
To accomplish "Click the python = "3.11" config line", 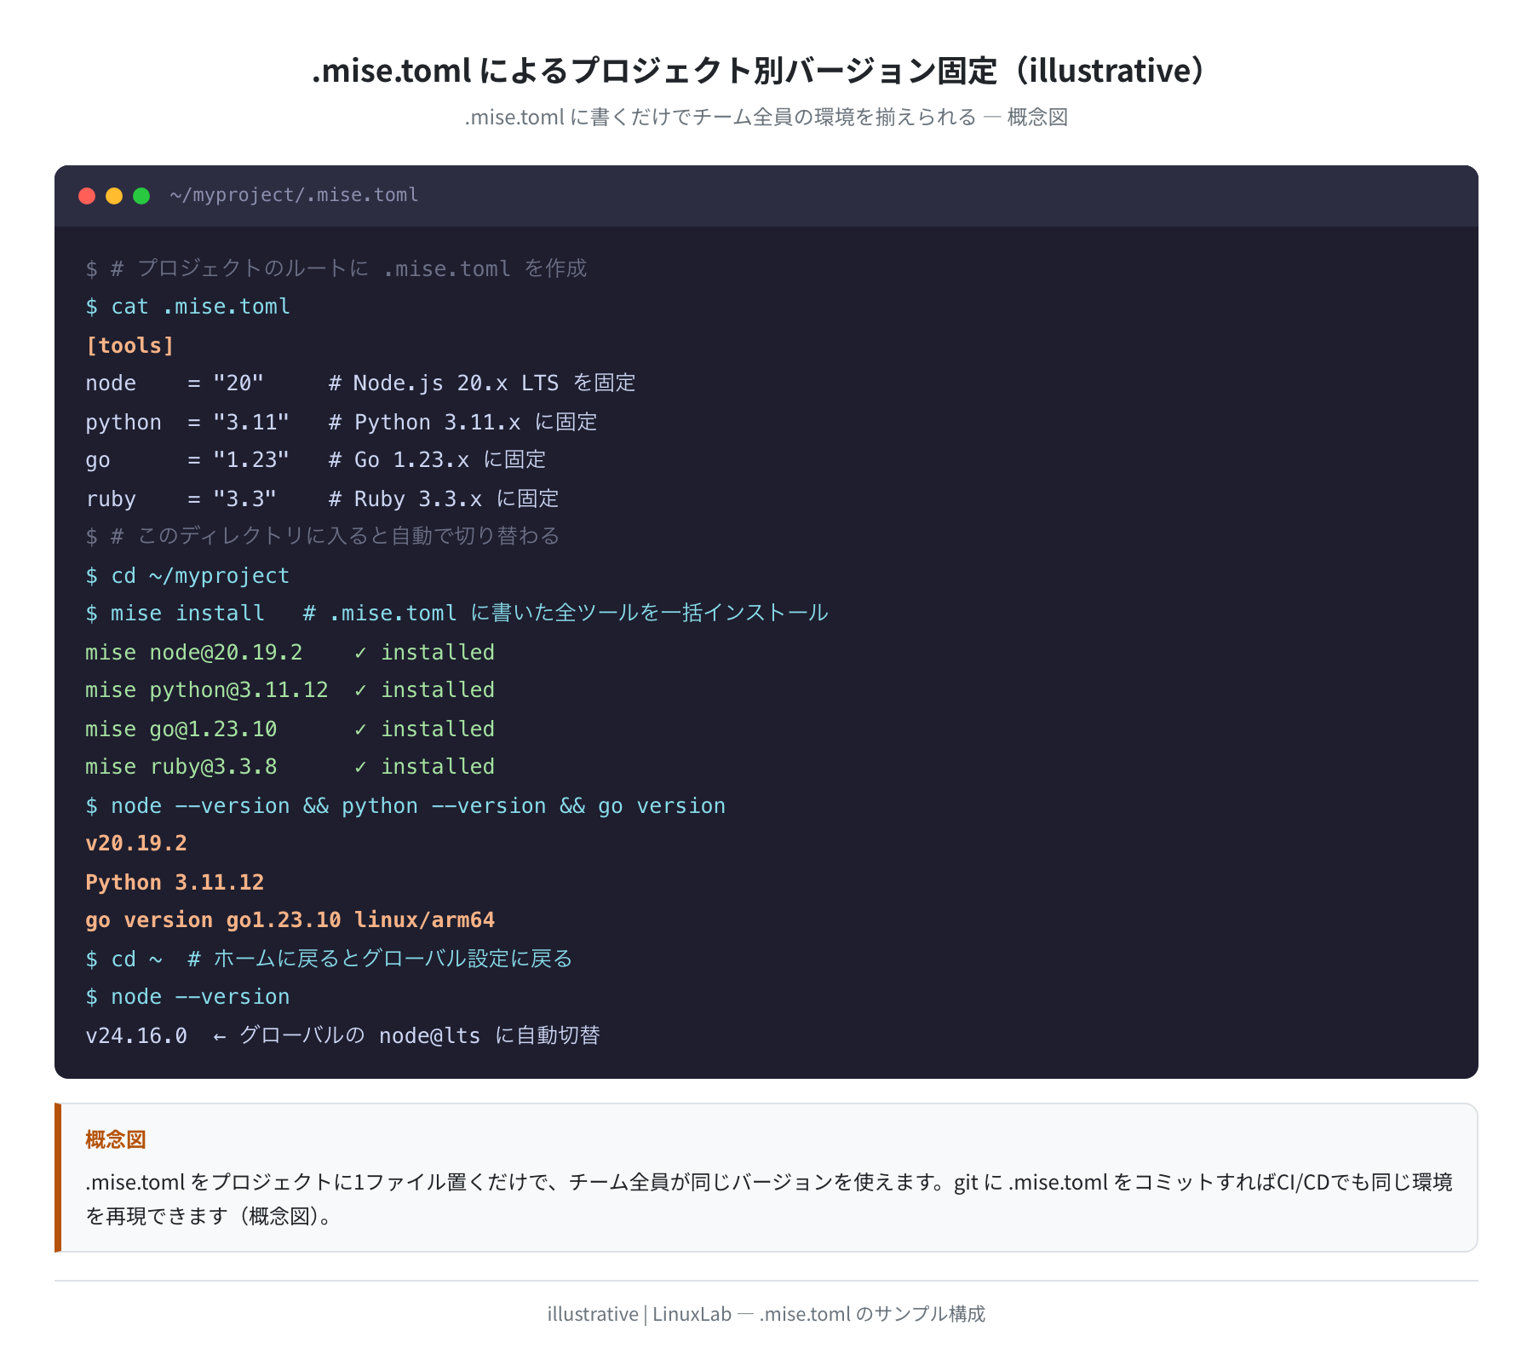I will pos(342,422).
